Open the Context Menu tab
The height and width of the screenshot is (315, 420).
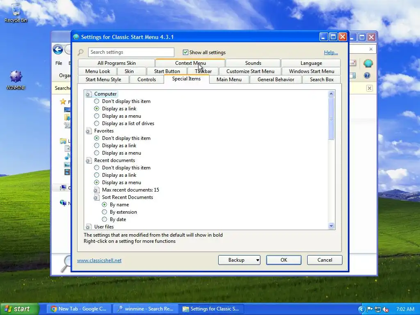click(x=190, y=63)
